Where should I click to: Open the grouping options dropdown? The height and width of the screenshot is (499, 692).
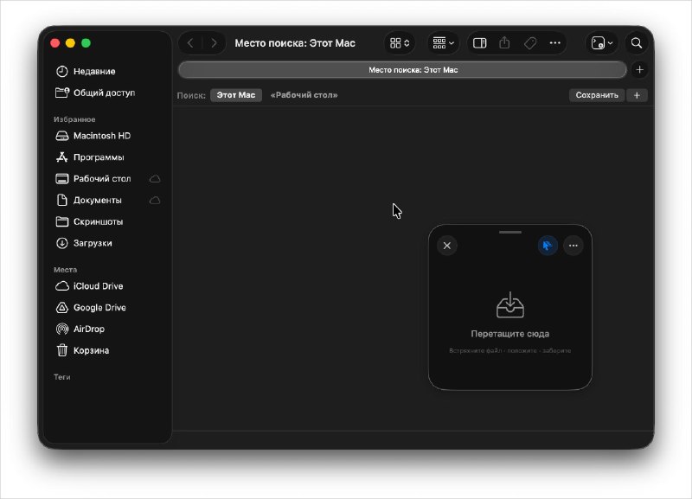pyautogui.click(x=444, y=43)
